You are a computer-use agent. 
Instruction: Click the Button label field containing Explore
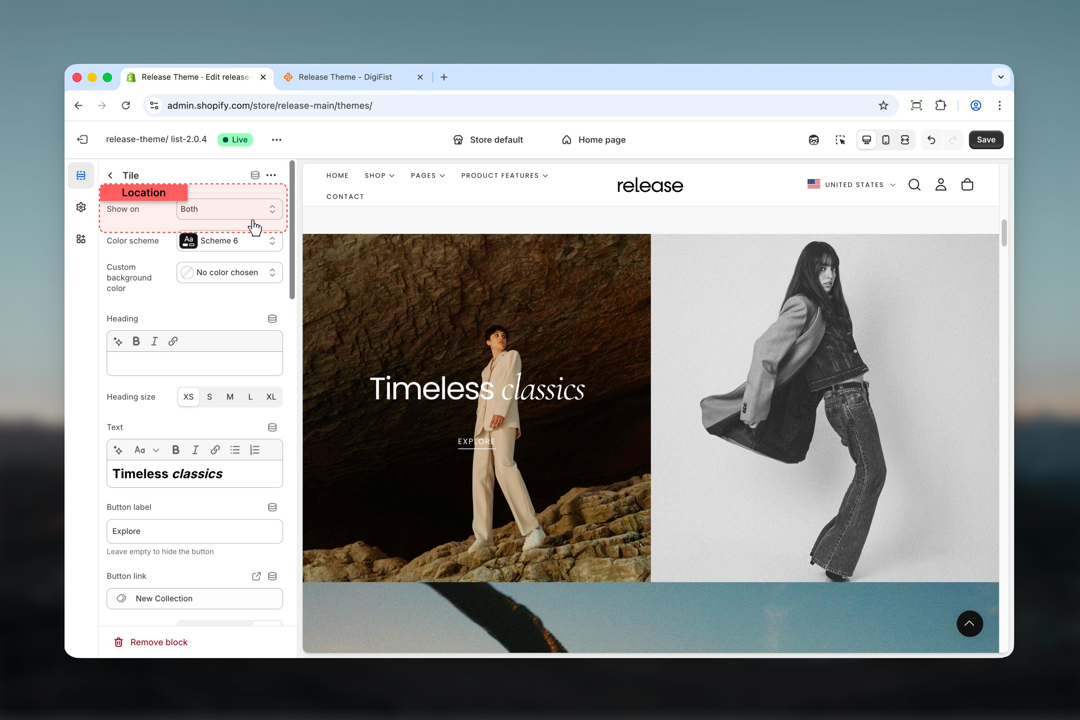point(195,531)
